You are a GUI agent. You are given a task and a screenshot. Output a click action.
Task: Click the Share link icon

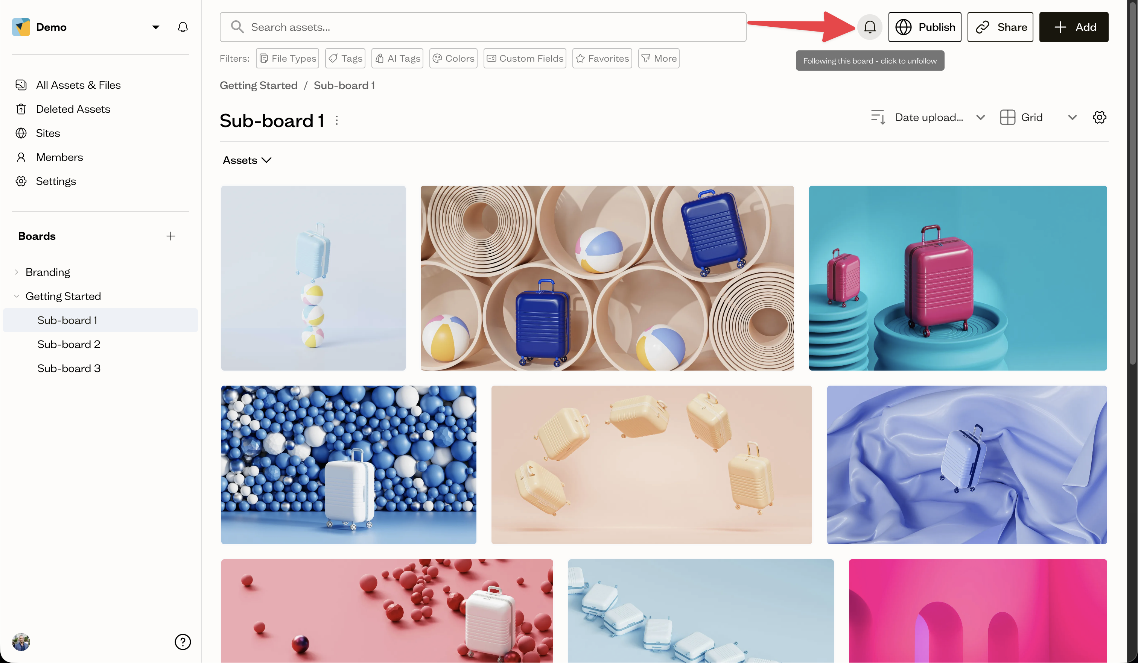pos(982,27)
